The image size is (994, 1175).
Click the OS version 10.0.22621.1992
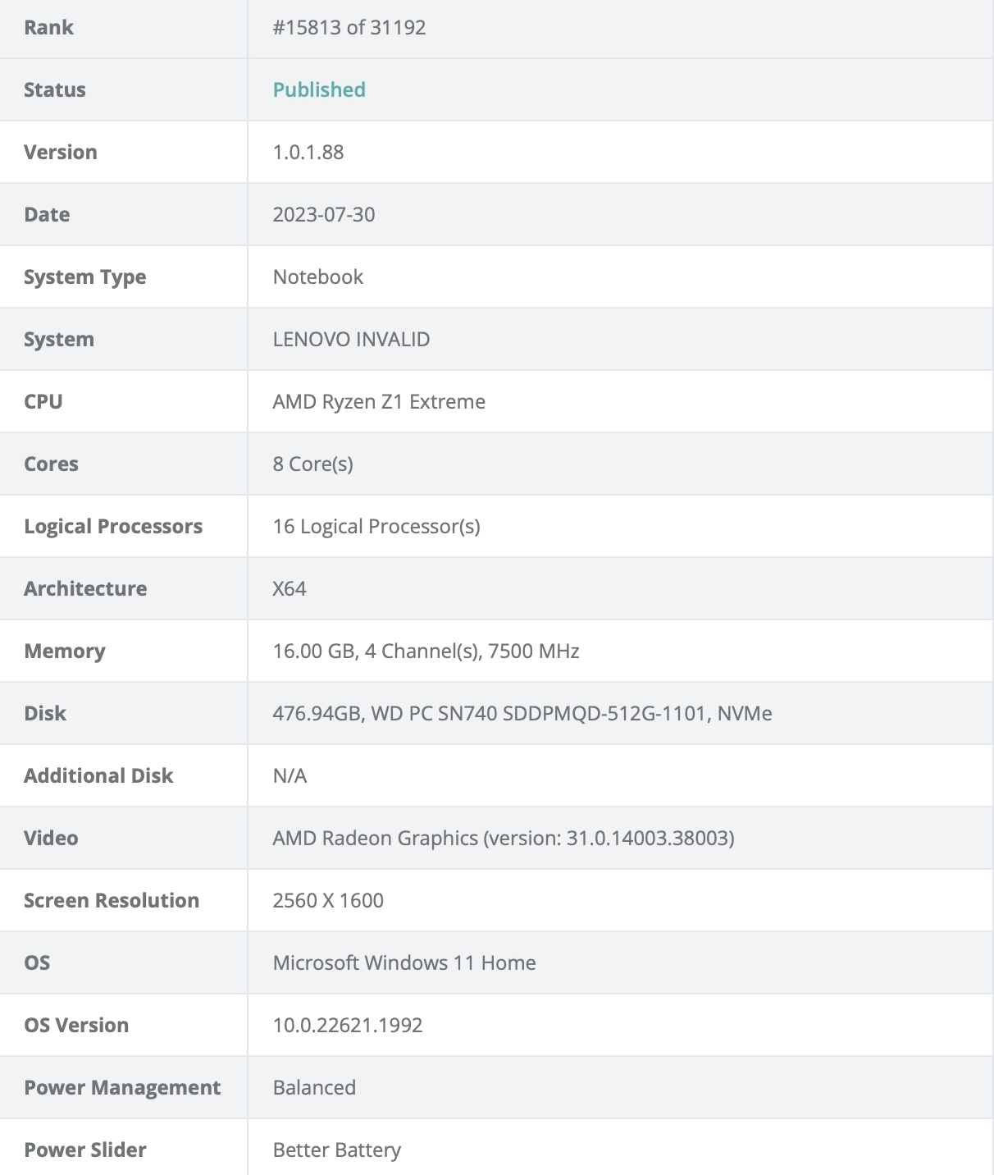348,1025
